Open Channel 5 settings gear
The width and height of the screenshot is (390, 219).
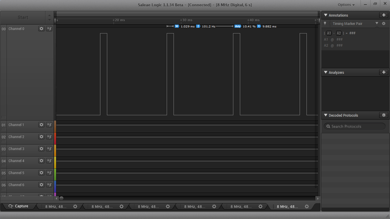click(x=41, y=173)
